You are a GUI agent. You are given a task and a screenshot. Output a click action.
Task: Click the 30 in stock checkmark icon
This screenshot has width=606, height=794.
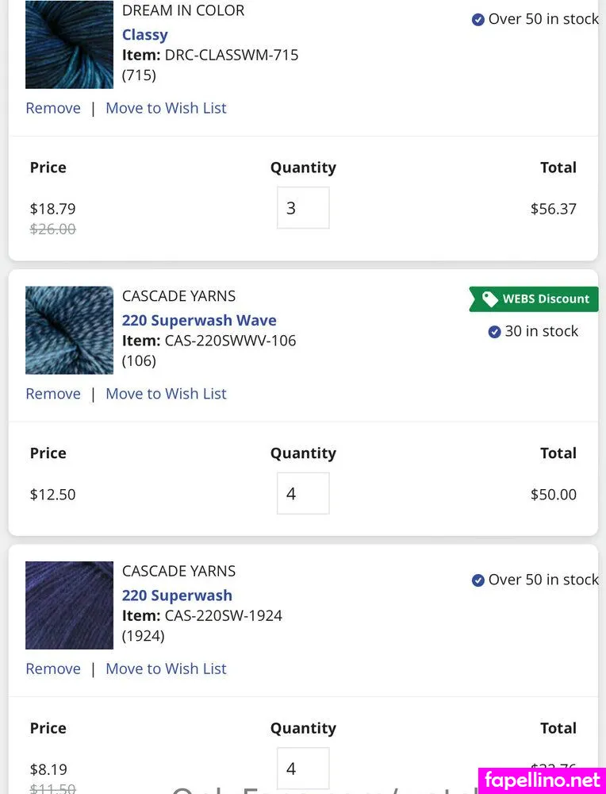(x=494, y=332)
